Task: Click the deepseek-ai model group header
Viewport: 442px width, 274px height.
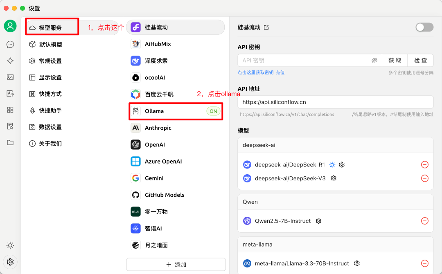Action: [336, 145]
